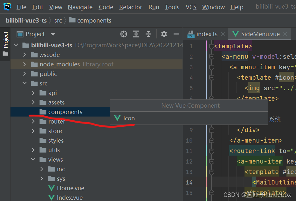The image size is (296, 201).
Task: Select the public folder row
Action: (96, 74)
